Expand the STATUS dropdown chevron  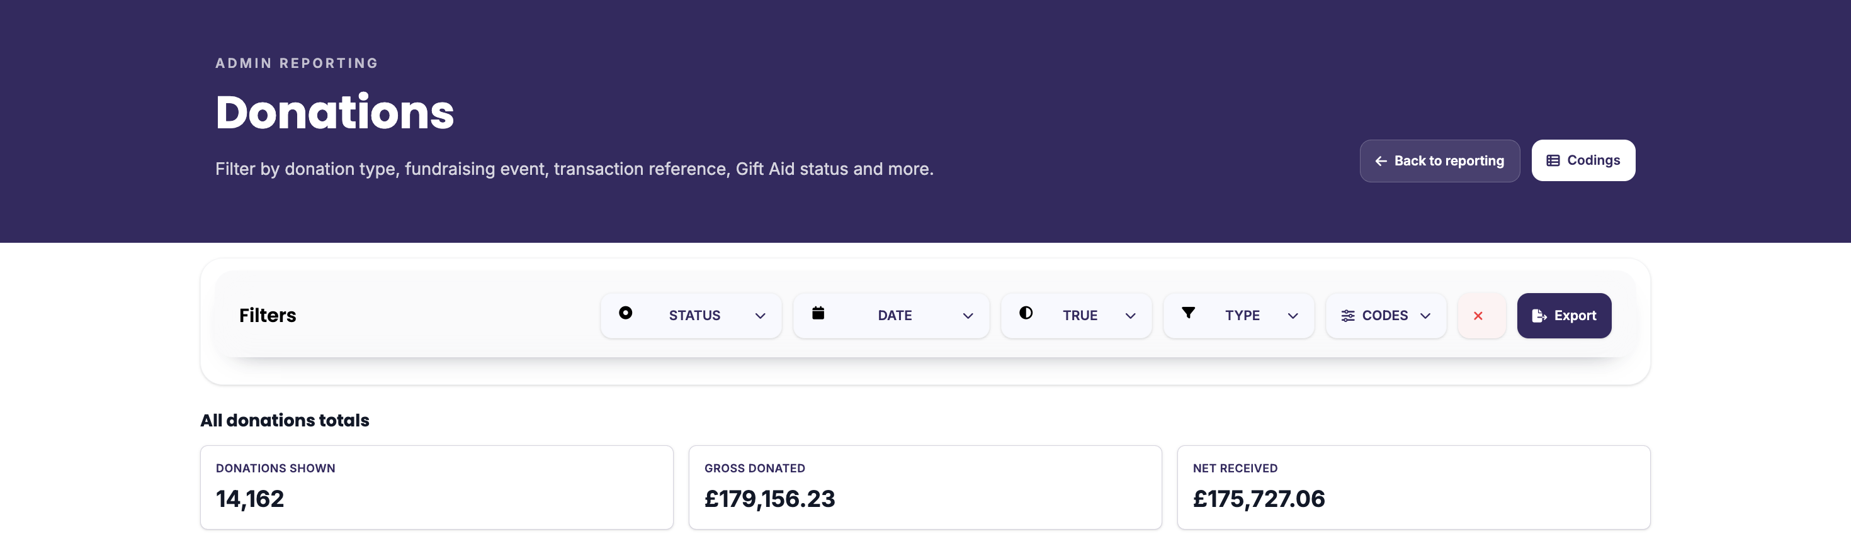[759, 316]
